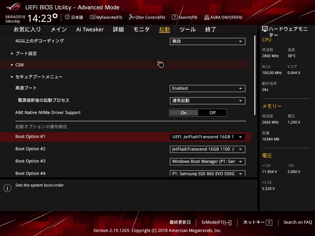This screenshot has width=315, height=236.
Task: Click the 4G以上のデコーディング label
Action: (40, 41)
